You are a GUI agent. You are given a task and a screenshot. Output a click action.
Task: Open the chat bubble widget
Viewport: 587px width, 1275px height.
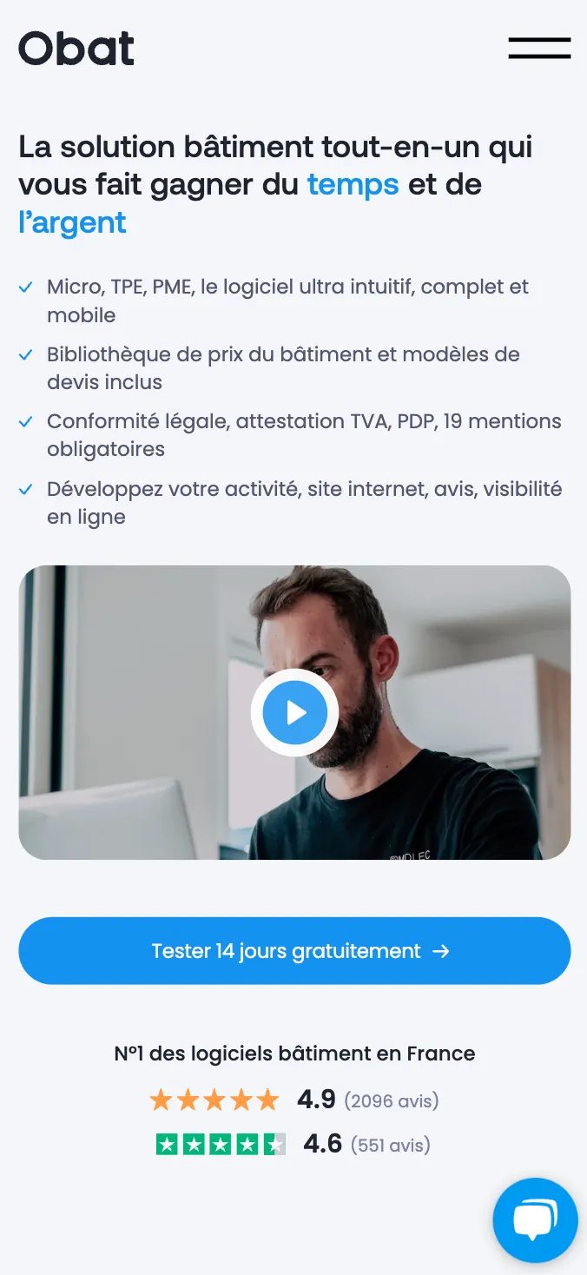(536, 1219)
